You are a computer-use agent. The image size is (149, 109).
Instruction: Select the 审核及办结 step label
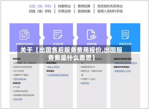[x=125, y=44]
